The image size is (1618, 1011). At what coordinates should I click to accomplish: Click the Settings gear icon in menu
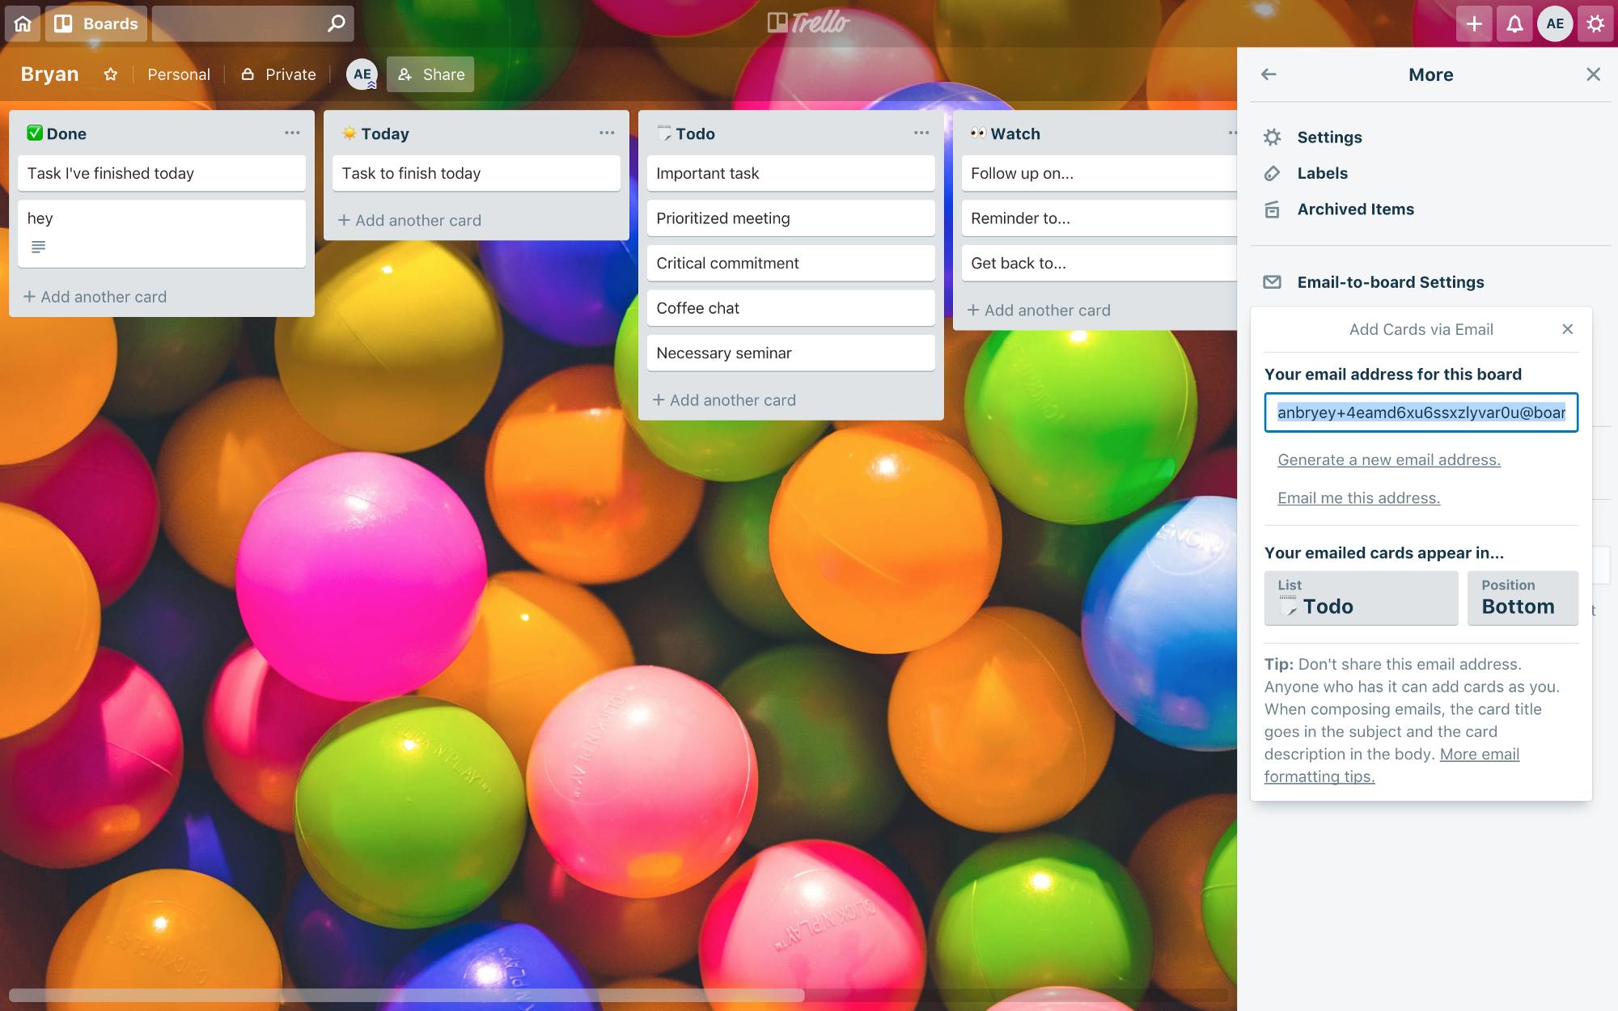(1272, 137)
